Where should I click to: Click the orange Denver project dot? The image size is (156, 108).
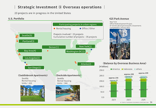coord(48,51)
